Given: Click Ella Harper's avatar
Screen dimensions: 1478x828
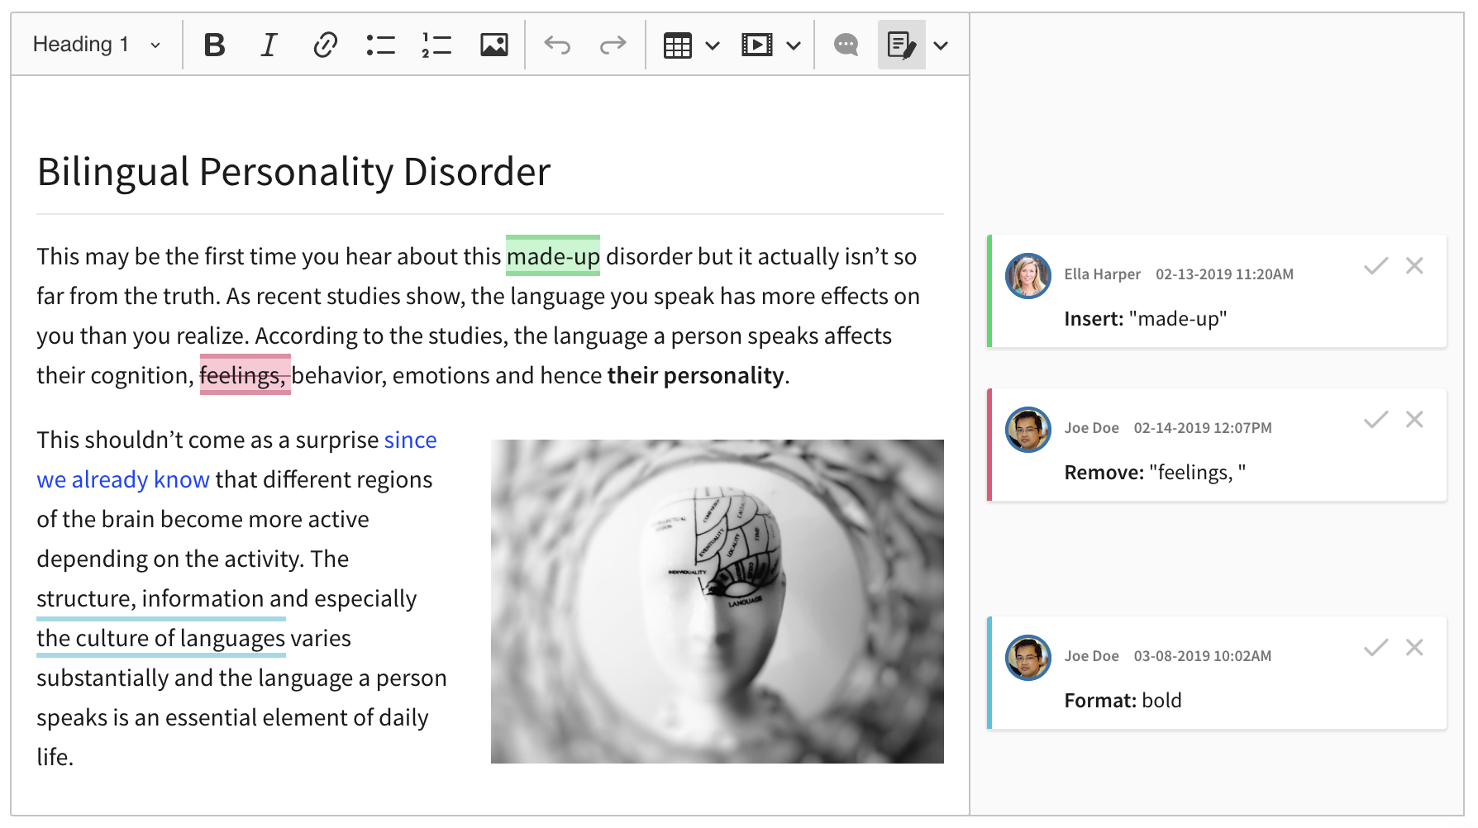Looking at the screenshot, I should [x=1028, y=276].
